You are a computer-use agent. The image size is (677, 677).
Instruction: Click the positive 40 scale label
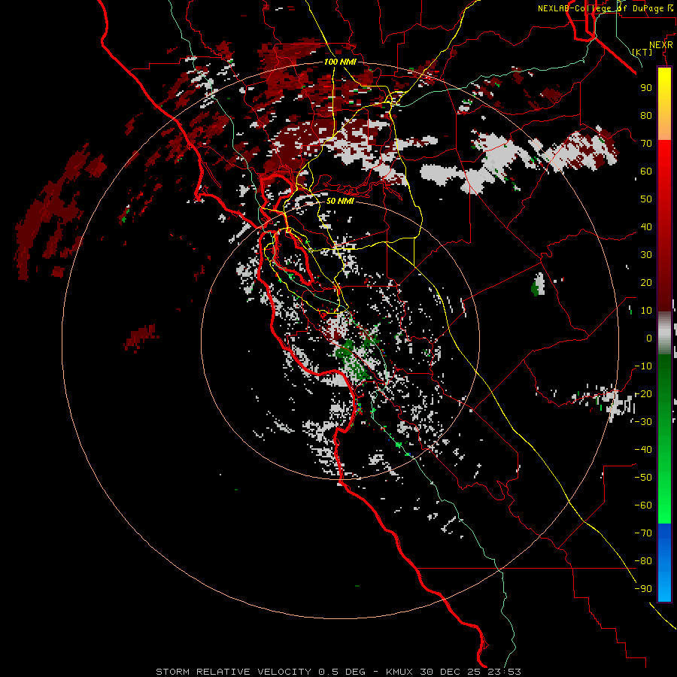click(x=646, y=226)
